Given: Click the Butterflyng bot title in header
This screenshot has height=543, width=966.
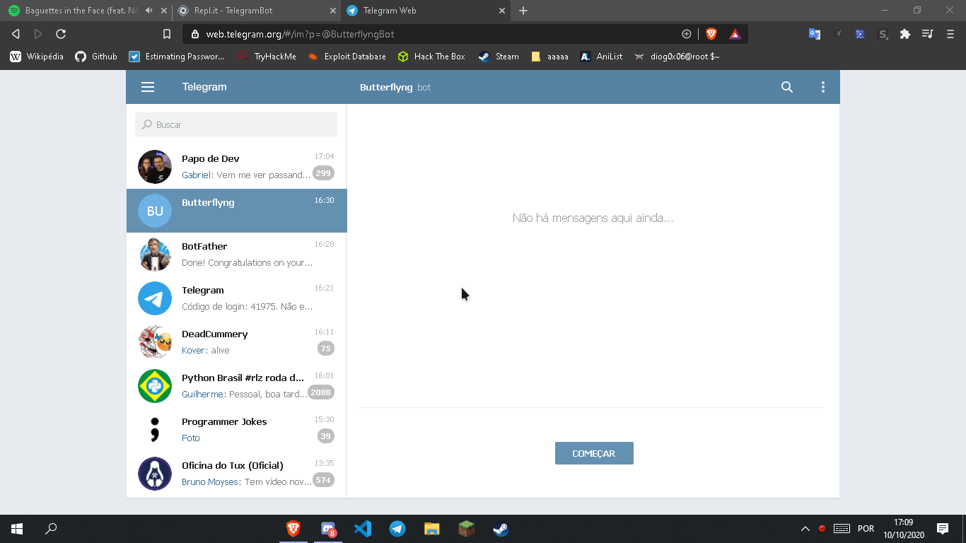Looking at the screenshot, I should [395, 87].
